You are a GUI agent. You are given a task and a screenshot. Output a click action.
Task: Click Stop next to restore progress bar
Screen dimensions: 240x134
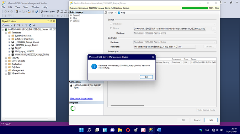tap(217, 8)
